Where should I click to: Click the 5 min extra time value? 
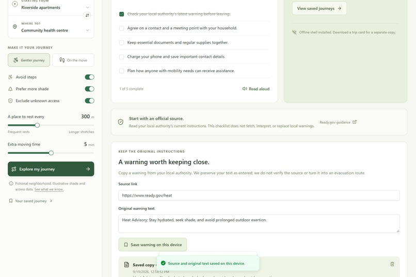(x=89, y=144)
